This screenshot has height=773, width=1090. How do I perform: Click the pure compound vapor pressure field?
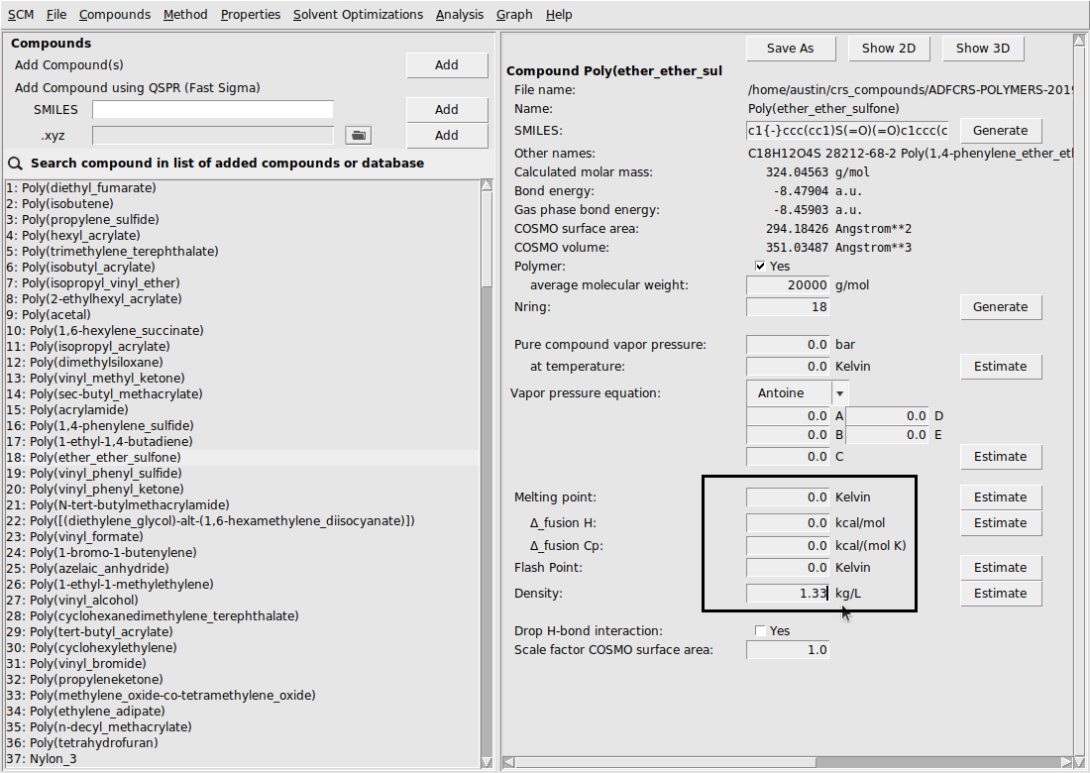tap(788, 345)
